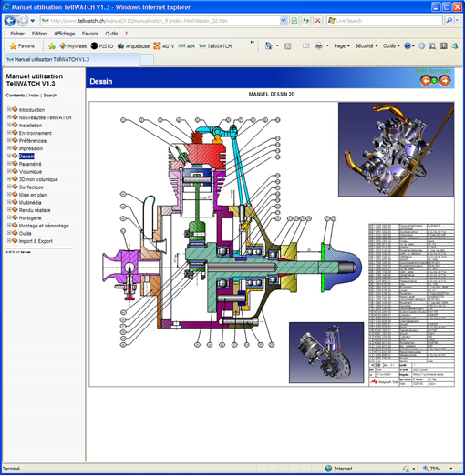Viewport: 465px width, 475px height.
Task: Open the search provider dropdown arrow
Action: click(x=457, y=21)
